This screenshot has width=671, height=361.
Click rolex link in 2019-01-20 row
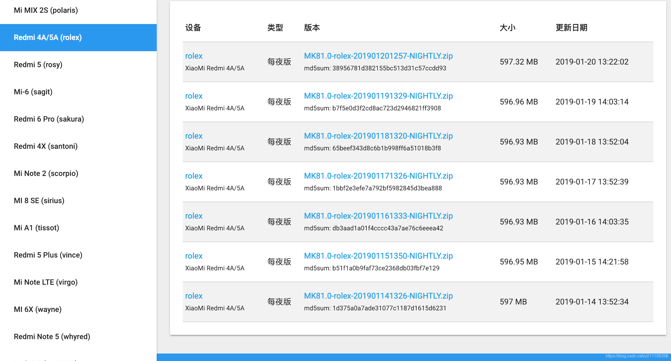(x=194, y=56)
